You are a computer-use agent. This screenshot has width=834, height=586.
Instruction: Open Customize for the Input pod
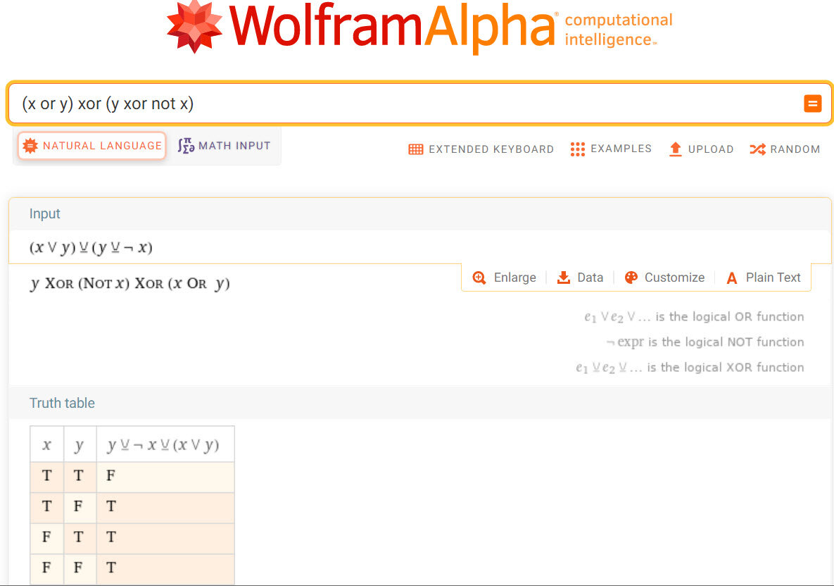tap(664, 278)
